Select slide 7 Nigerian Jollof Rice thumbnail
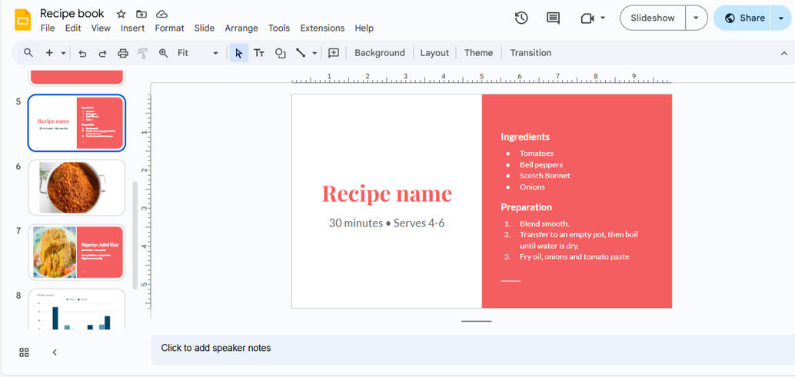 (x=77, y=252)
